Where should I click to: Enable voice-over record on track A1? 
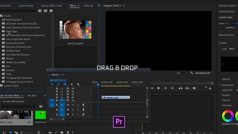click(83, 105)
